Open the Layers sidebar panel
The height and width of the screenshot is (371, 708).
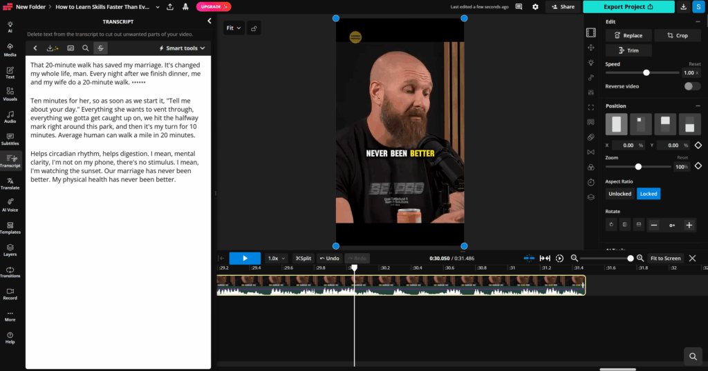point(10,250)
